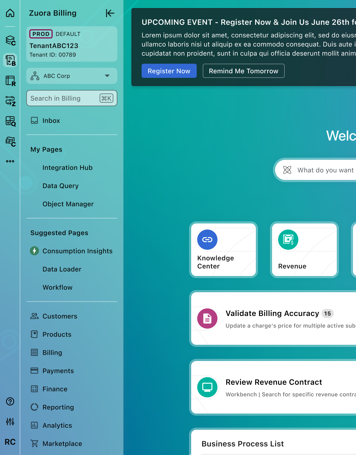Click the more apps ellipsis icon
Viewport: 356px width, 455px height.
(10, 161)
